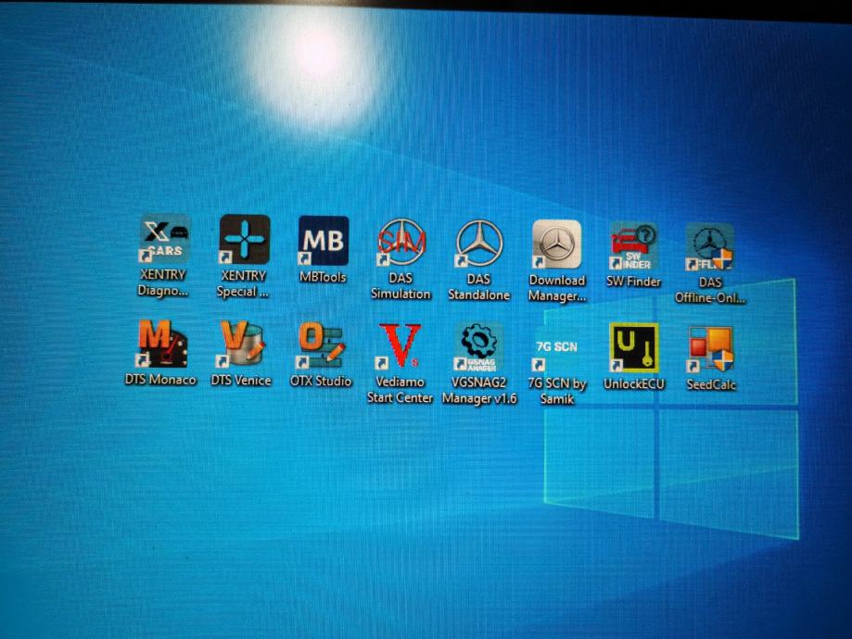Select the Vediamo Start Center icon
This screenshot has width=852, height=639.
(400, 347)
